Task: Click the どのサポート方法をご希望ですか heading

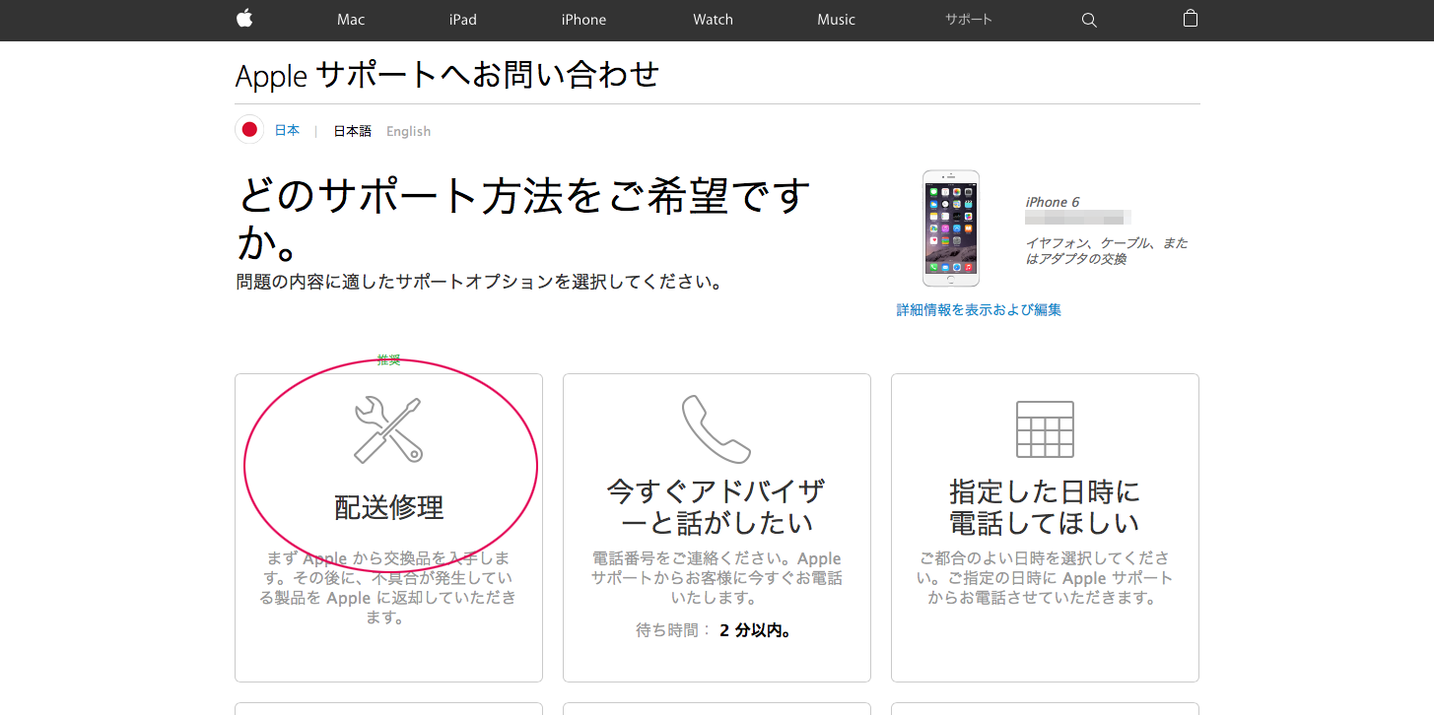Action: (524, 220)
